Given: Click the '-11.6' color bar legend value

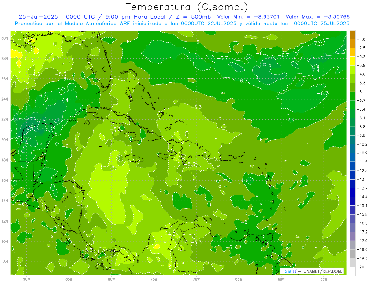Looking at the screenshot, I should (362, 161).
